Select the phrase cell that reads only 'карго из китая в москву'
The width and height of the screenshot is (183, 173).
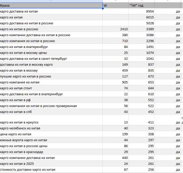point(51,70)
